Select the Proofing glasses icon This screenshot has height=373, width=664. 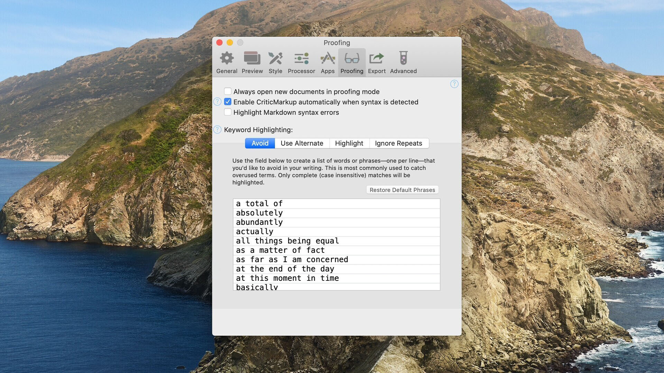pyautogui.click(x=352, y=59)
